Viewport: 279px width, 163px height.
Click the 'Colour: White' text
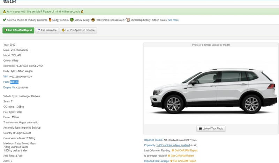[x=11, y=61]
